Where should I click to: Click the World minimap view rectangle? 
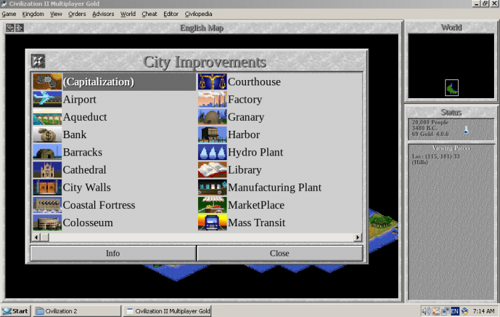tap(451, 88)
